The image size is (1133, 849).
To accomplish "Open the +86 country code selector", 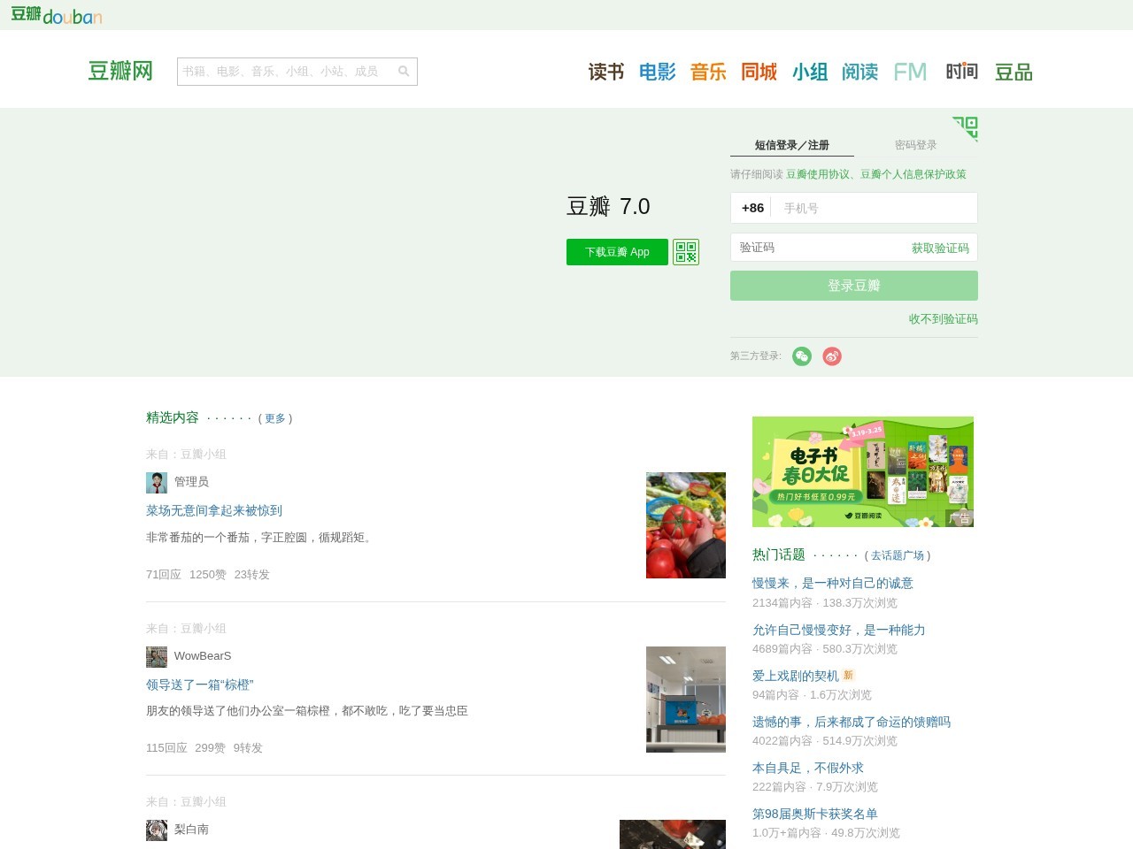I will click(753, 208).
